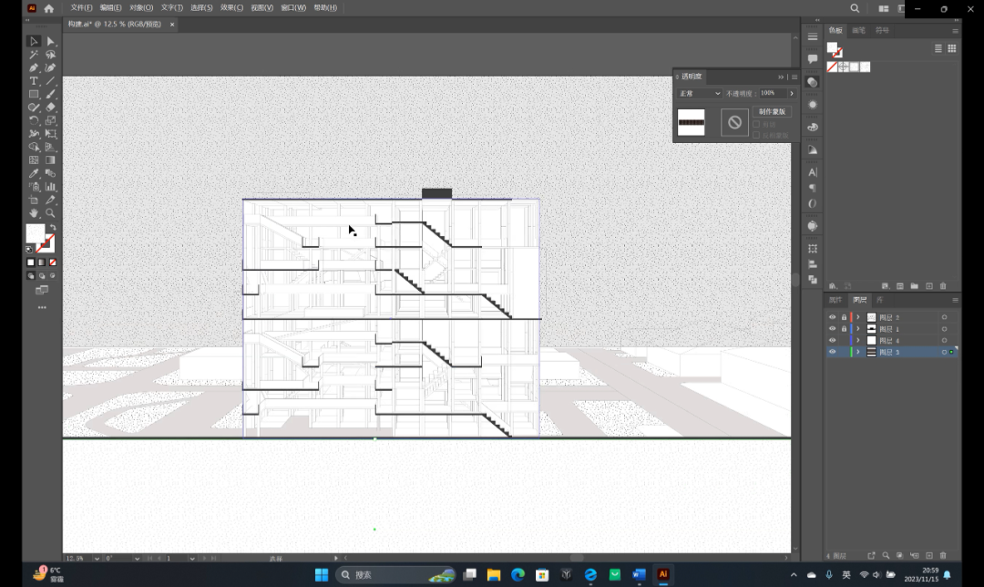Open the artboard number dropdown

point(192,558)
